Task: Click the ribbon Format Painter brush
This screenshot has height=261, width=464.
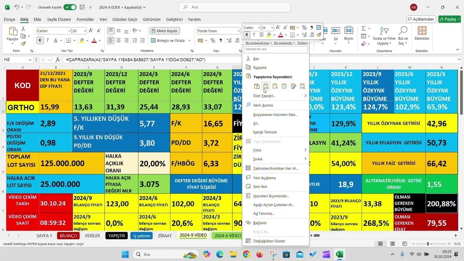Action: [23, 43]
